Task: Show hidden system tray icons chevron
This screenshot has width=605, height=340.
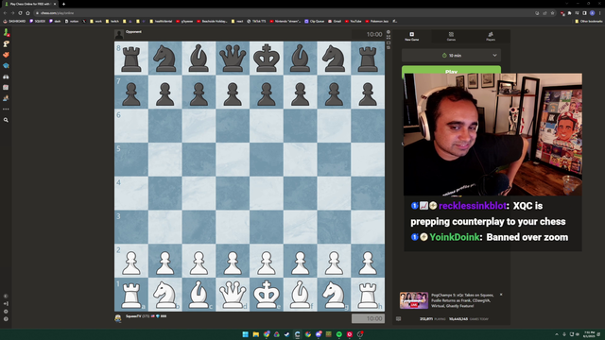Action: [x=557, y=334]
